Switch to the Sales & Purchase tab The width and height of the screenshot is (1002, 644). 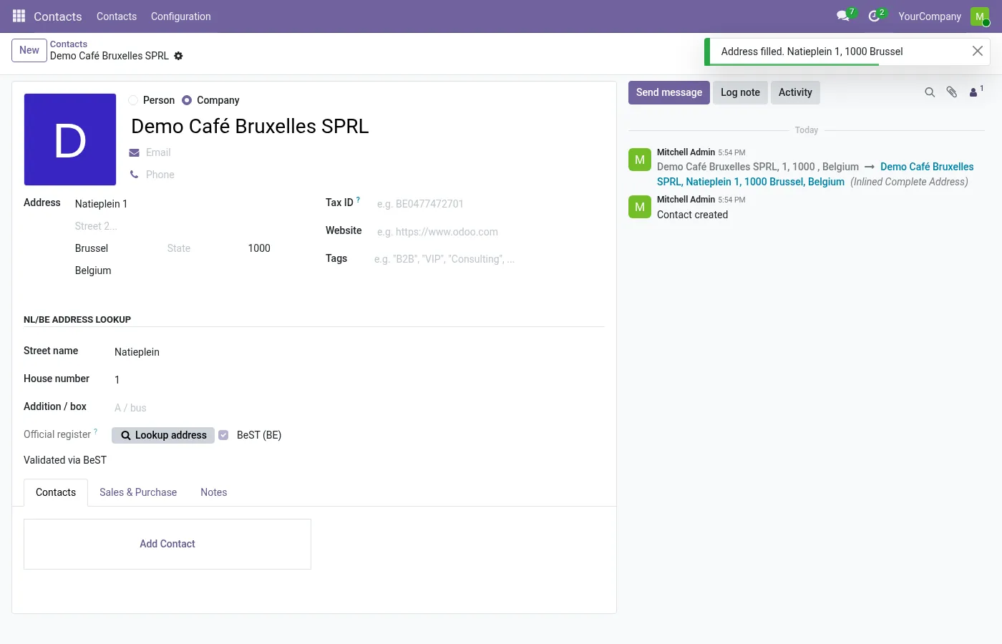138,492
